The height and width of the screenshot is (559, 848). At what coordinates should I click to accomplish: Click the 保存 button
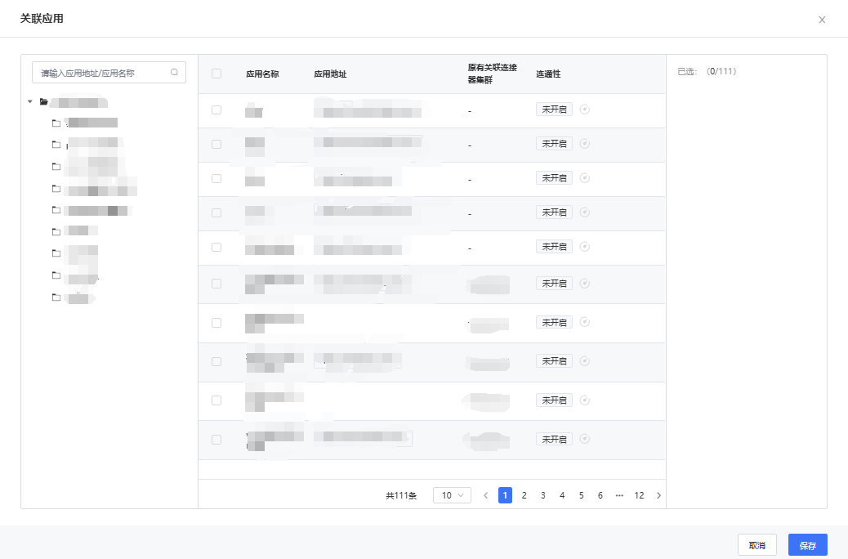pyautogui.click(x=807, y=545)
